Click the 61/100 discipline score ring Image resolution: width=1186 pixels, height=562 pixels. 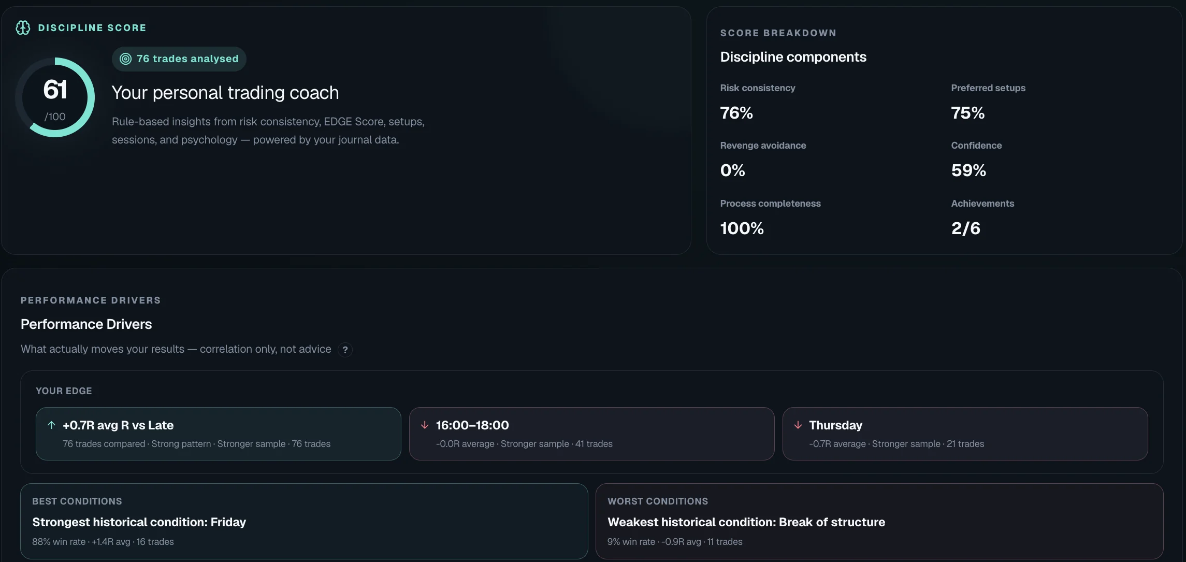[55, 97]
